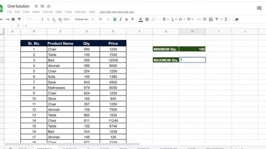Open vertical align dropdown
Viewport: 266px width, 149px height.
pos(174,19)
